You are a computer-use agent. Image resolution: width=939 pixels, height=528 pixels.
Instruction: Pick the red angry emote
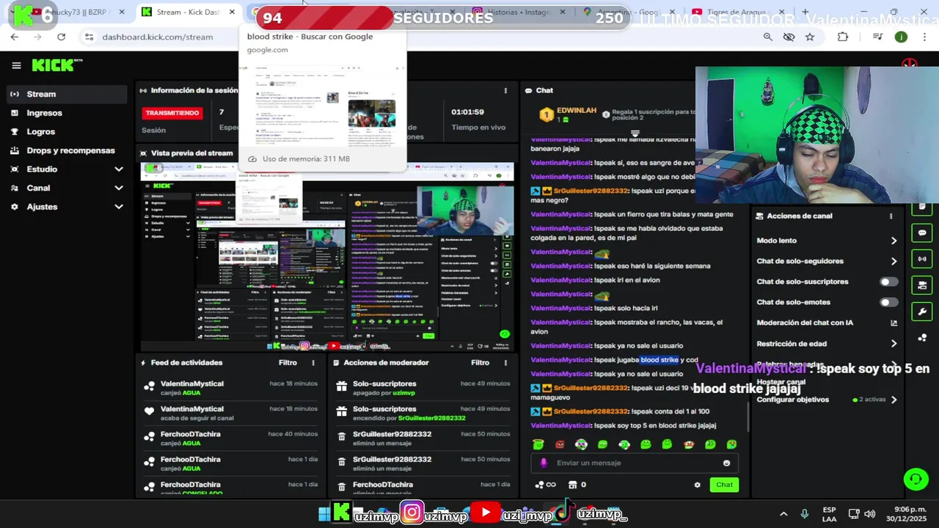(x=560, y=444)
